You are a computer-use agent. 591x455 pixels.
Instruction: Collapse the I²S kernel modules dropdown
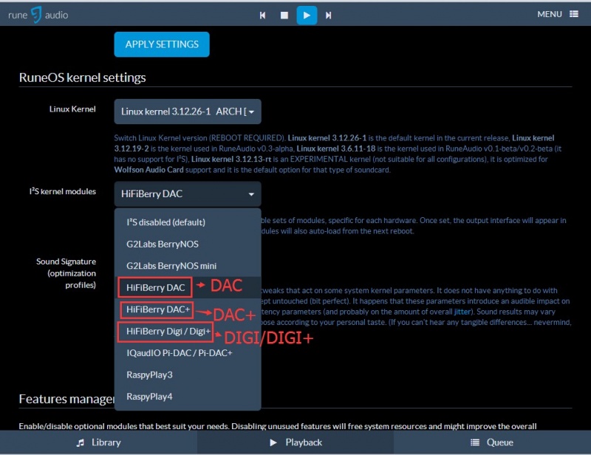pos(187,194)
